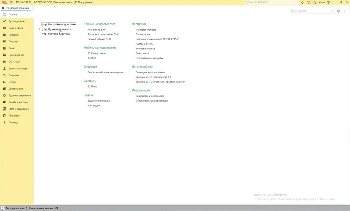
Task: Click the Производство factory icon
Action: pyautogui.click(x=4, y=55)
